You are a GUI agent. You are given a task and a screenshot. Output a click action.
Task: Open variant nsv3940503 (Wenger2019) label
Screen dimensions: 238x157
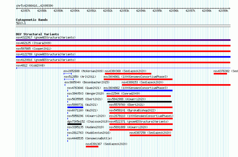pyautogui.click(x=86, y=93)
